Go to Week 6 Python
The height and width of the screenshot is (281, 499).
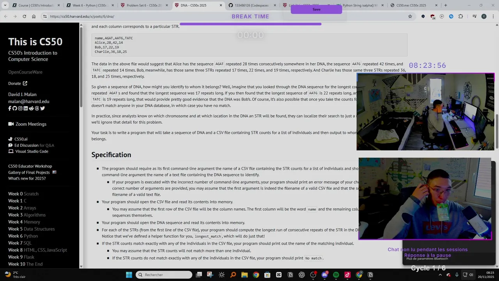[x=23, y=236]
